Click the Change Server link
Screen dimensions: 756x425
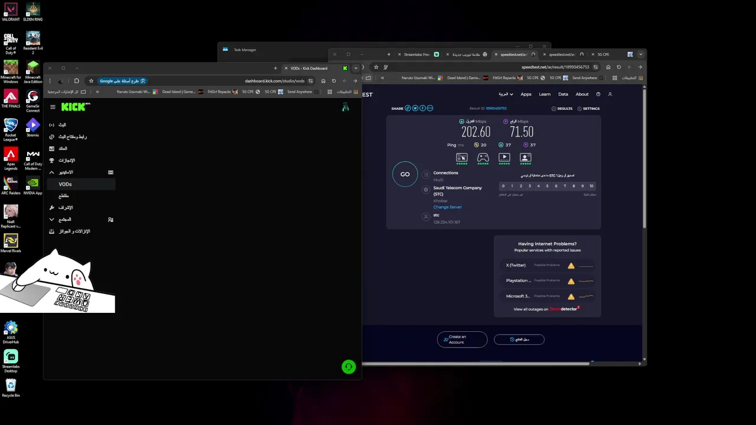click(447, 207)
